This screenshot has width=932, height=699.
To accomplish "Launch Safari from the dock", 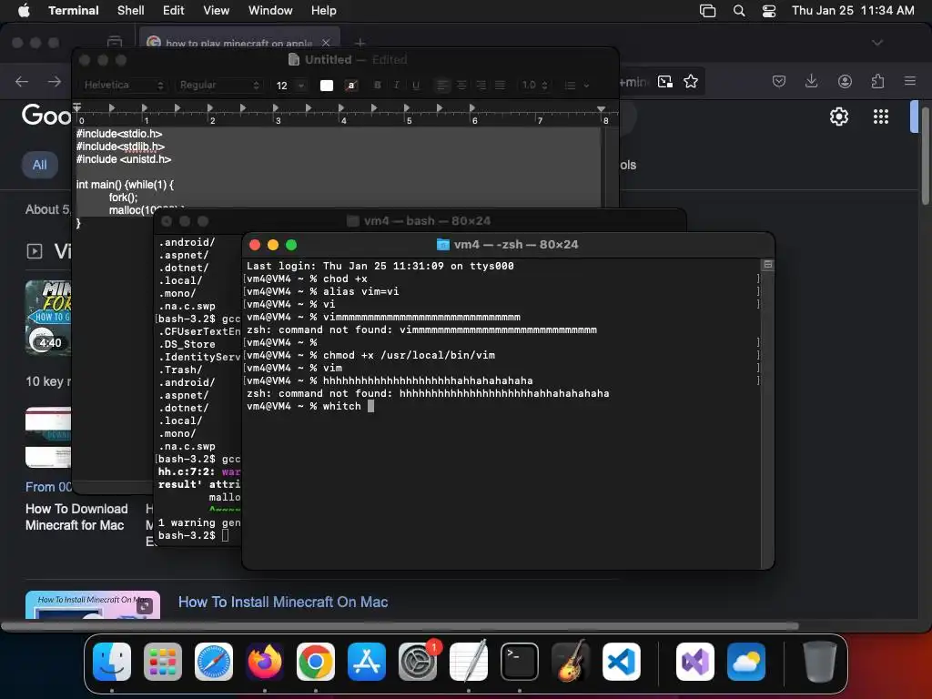I will pos(213,662).
